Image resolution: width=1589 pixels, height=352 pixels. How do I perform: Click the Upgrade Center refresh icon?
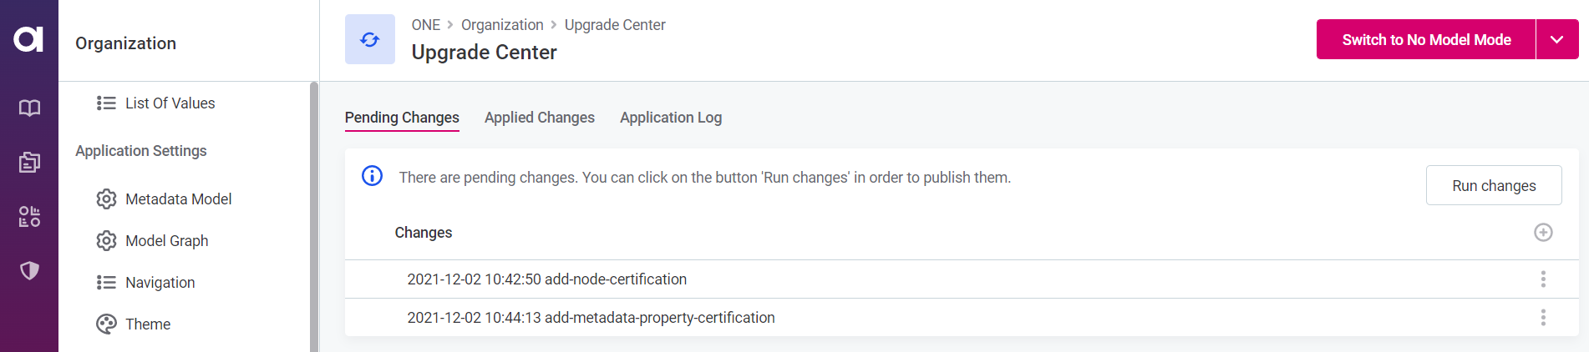pos(369,39)
